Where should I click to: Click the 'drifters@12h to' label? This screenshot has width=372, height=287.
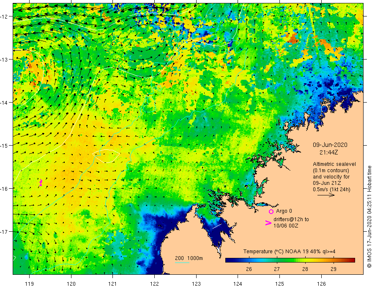[x=291, y=219]
